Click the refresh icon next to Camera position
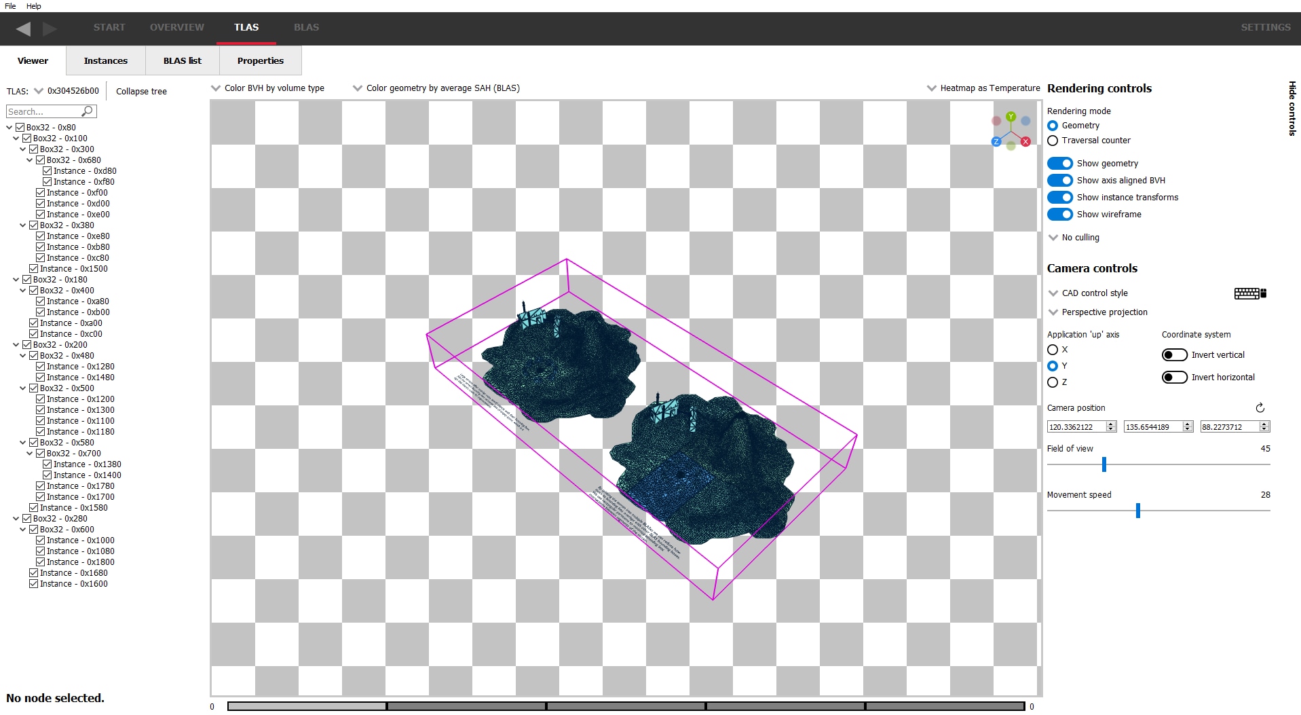The image size is (1301, 715). 1260,407
